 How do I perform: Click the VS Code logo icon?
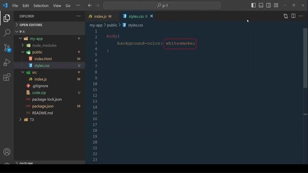pyautogui.click(x=5, y=5)
